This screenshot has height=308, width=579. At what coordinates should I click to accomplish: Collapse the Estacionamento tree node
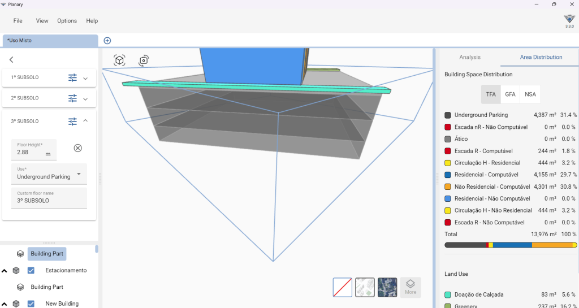point(5,270)
